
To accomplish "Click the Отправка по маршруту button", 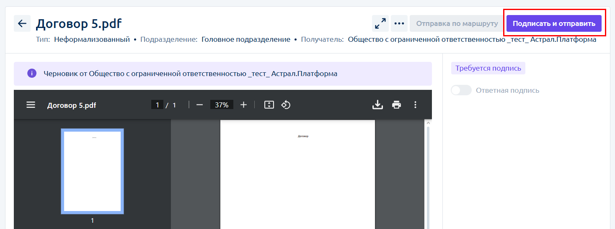I will pos(457,23).
